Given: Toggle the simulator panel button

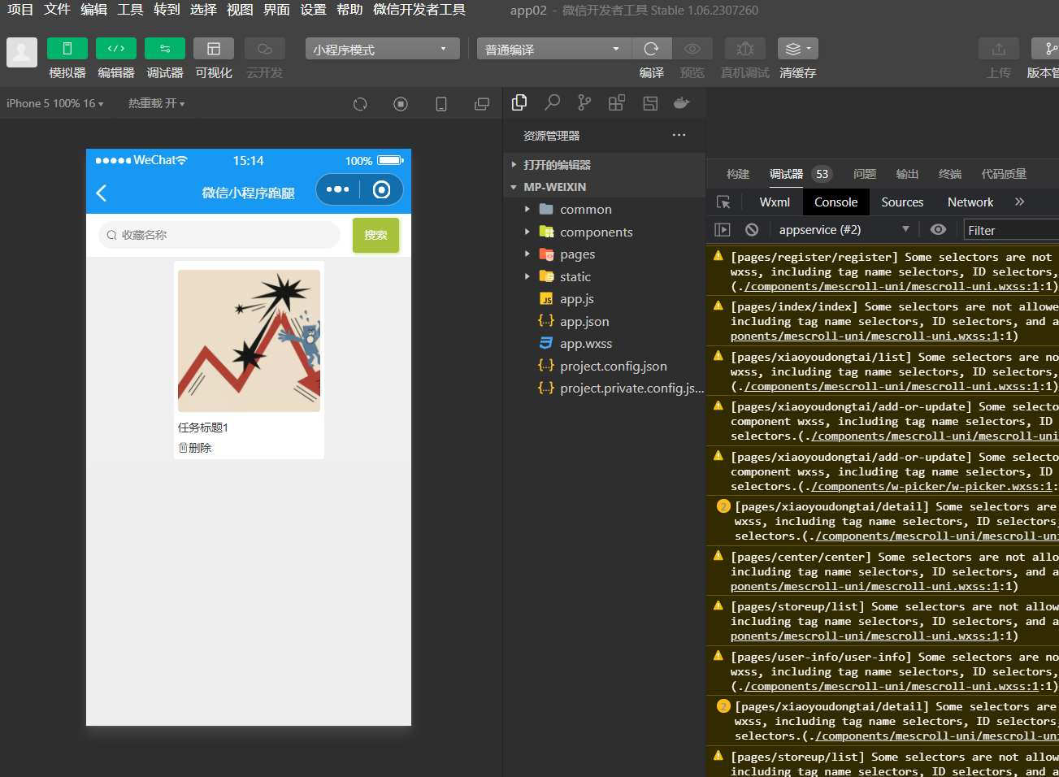Looking at the screenshot, I should 67,49.
